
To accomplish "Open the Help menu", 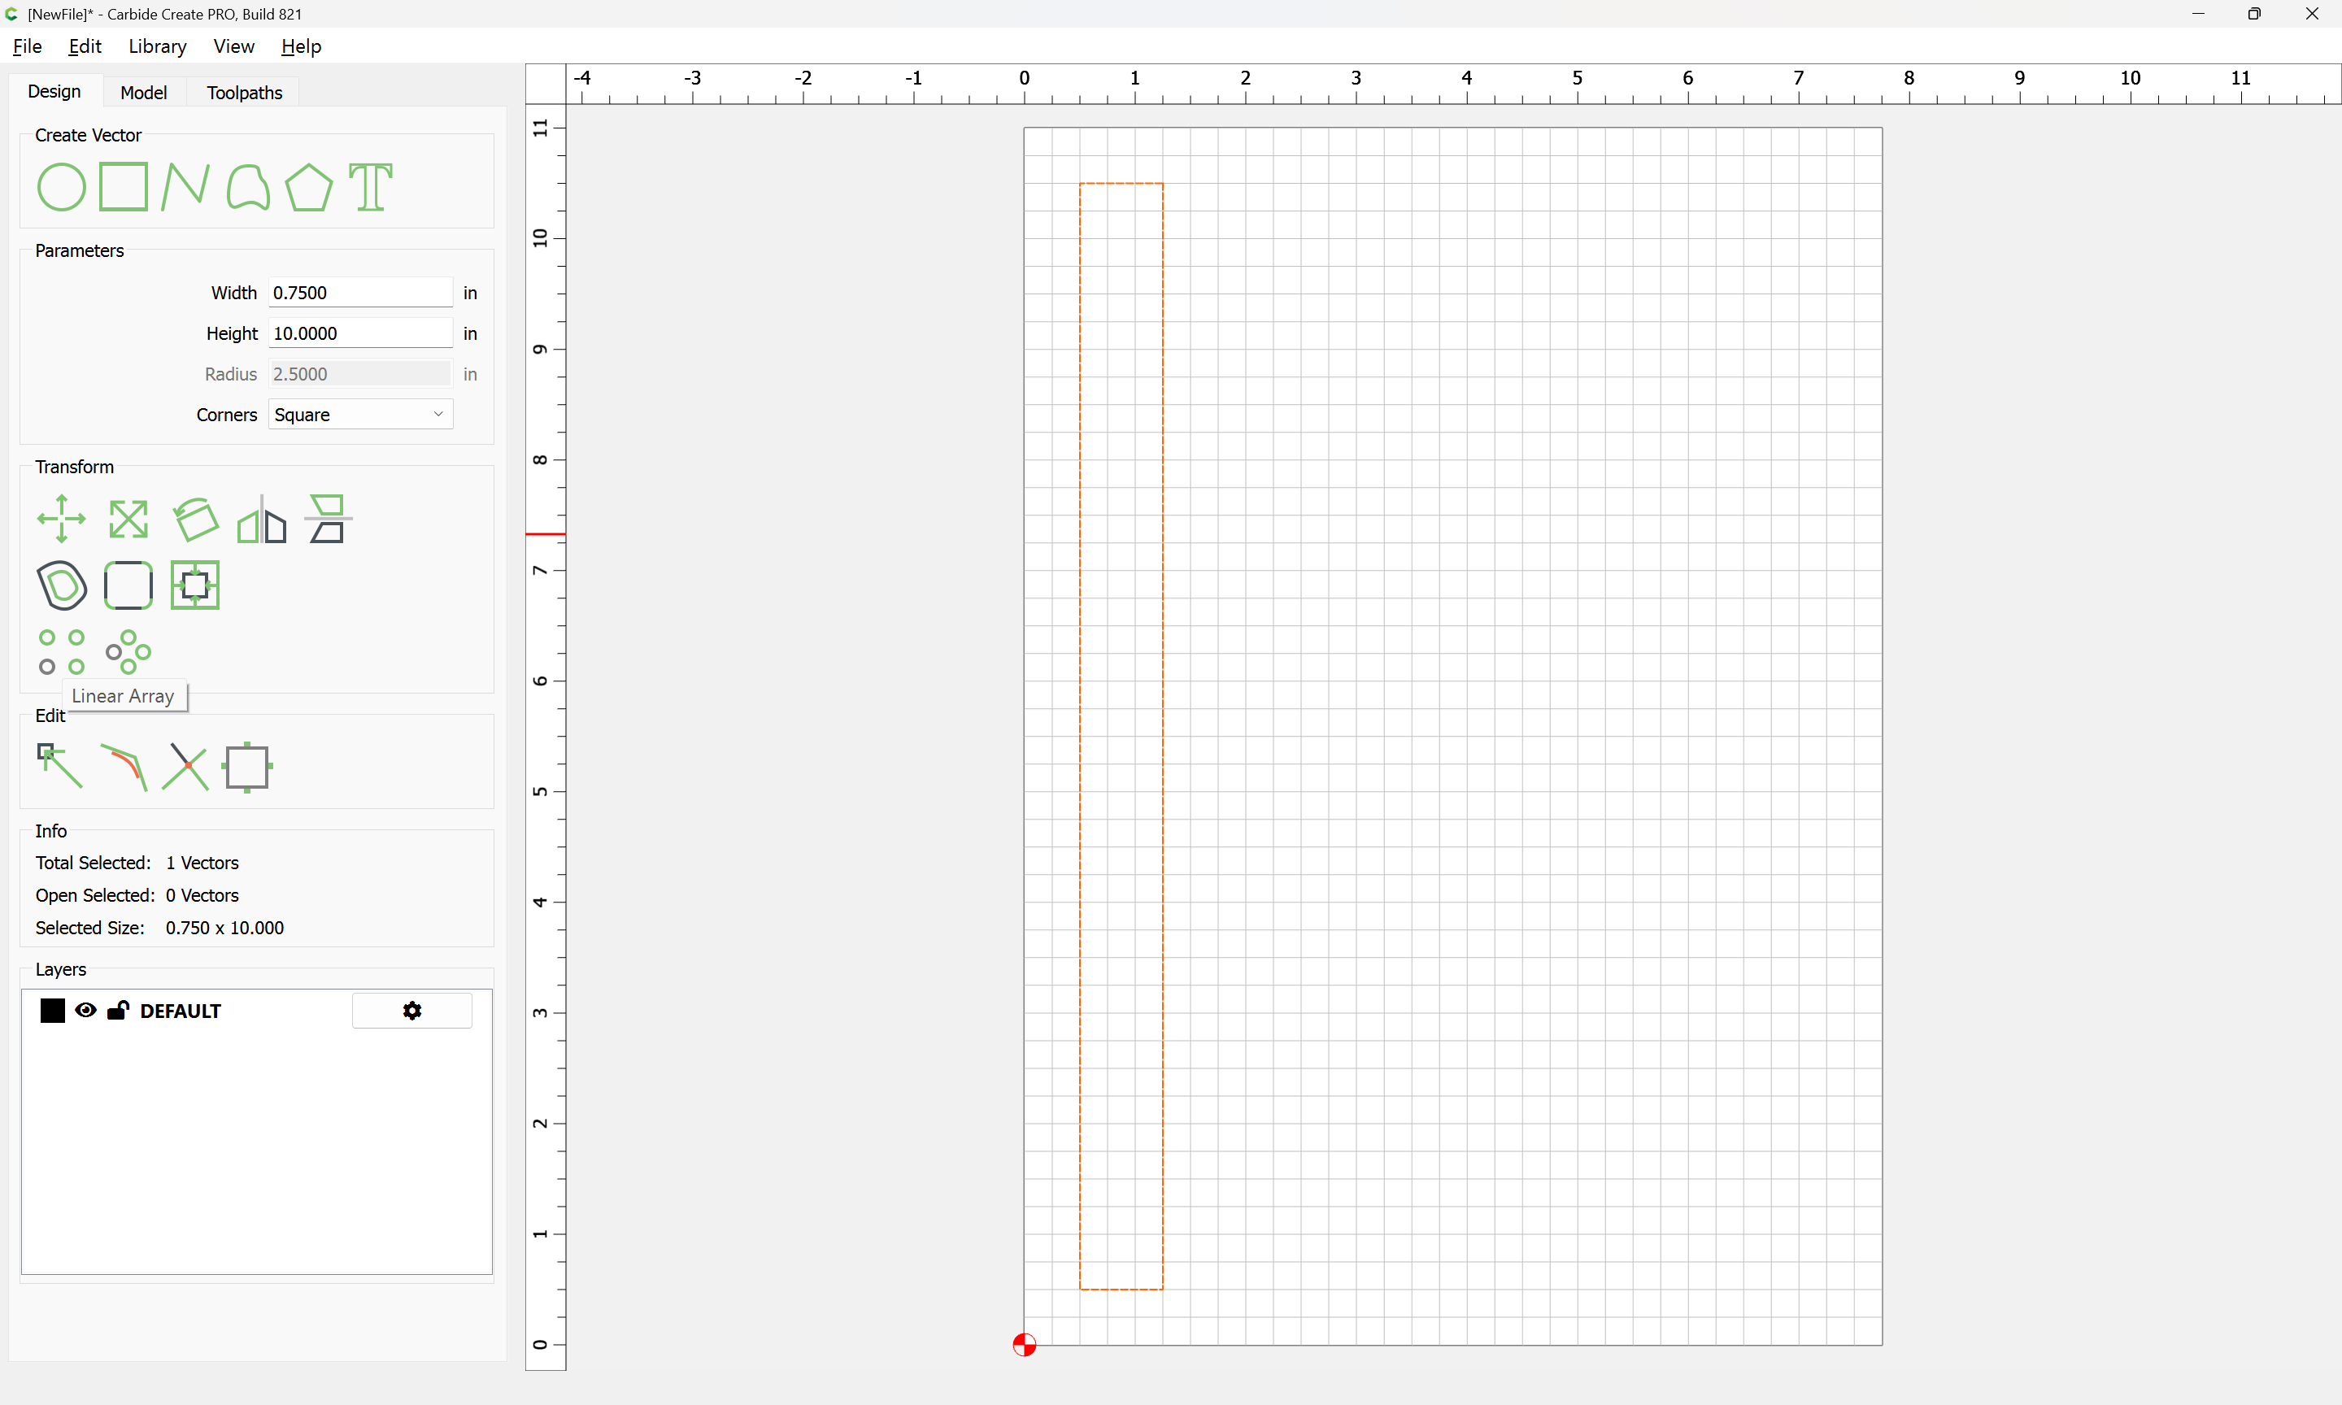I will pos(301,46).
